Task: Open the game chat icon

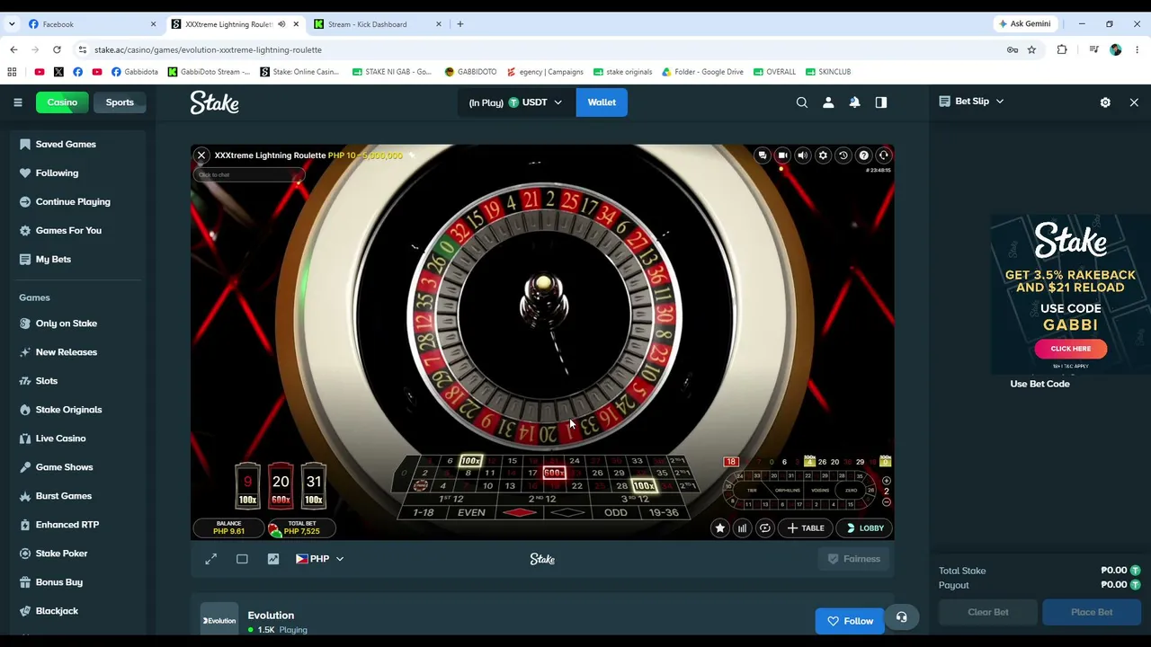Action: click(x=763, y=155)
